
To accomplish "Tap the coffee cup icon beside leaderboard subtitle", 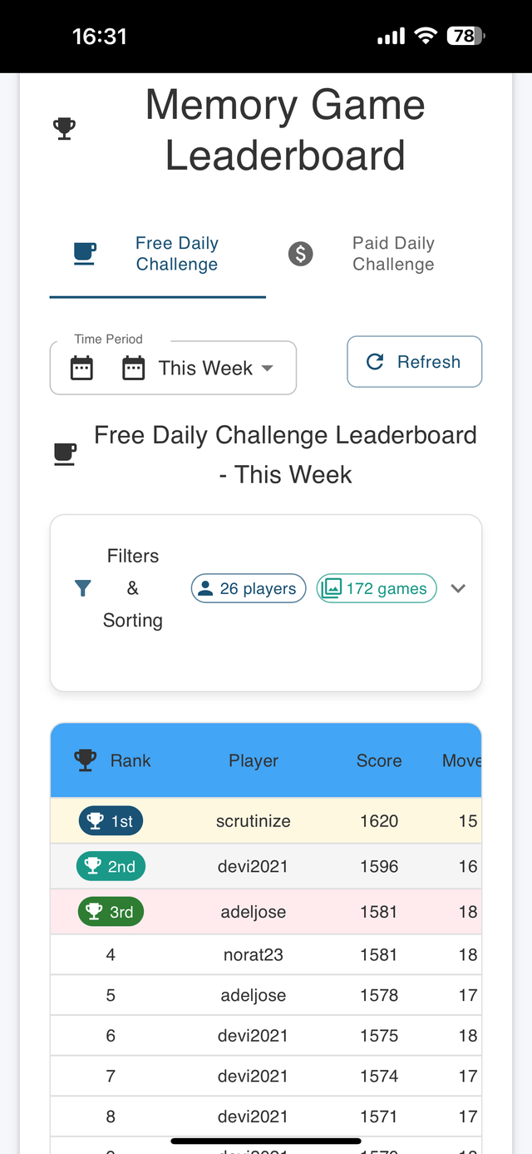I will pyautogui.click(x=65, y=454).
